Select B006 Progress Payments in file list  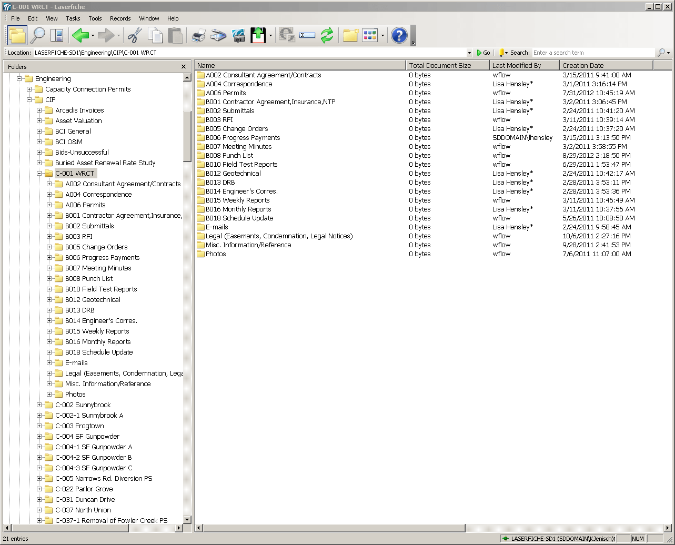point(243,137)
